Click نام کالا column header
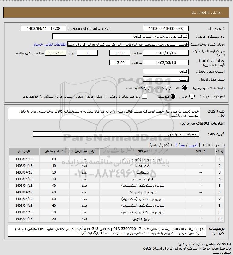 pos(143,151)
